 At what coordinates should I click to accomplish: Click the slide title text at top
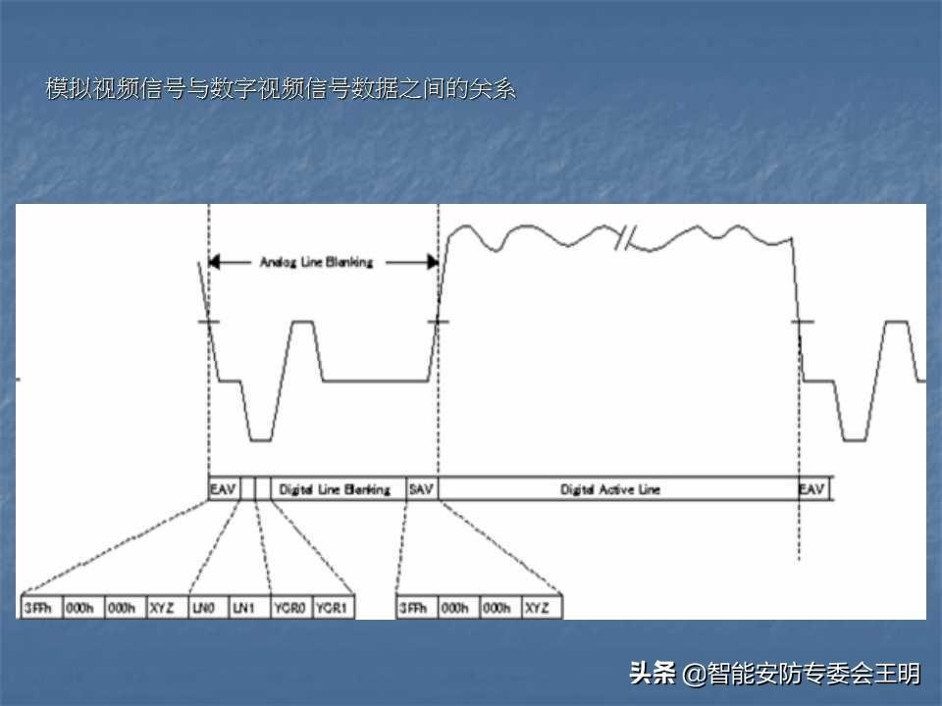pyautogui.click(x=281, y=89)
